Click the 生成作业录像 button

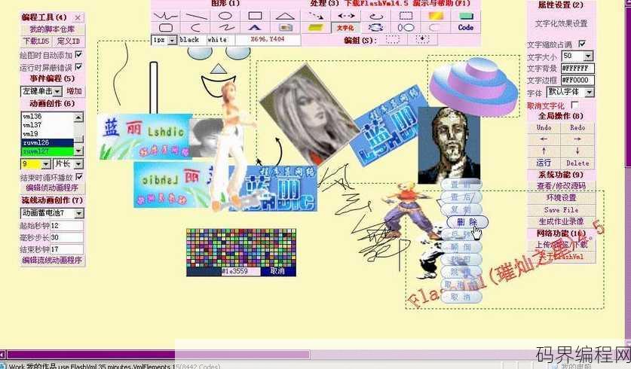(x=561, y=221)
